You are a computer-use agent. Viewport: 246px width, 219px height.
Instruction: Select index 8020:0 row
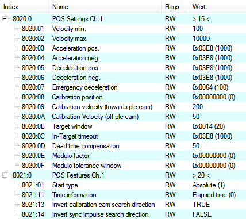[22, 19]
